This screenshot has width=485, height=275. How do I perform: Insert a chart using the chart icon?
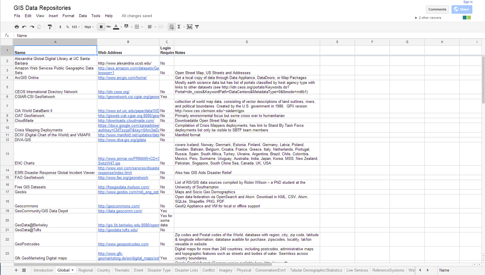click(189, 27)
